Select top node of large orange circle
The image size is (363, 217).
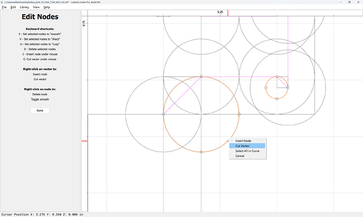201,77
